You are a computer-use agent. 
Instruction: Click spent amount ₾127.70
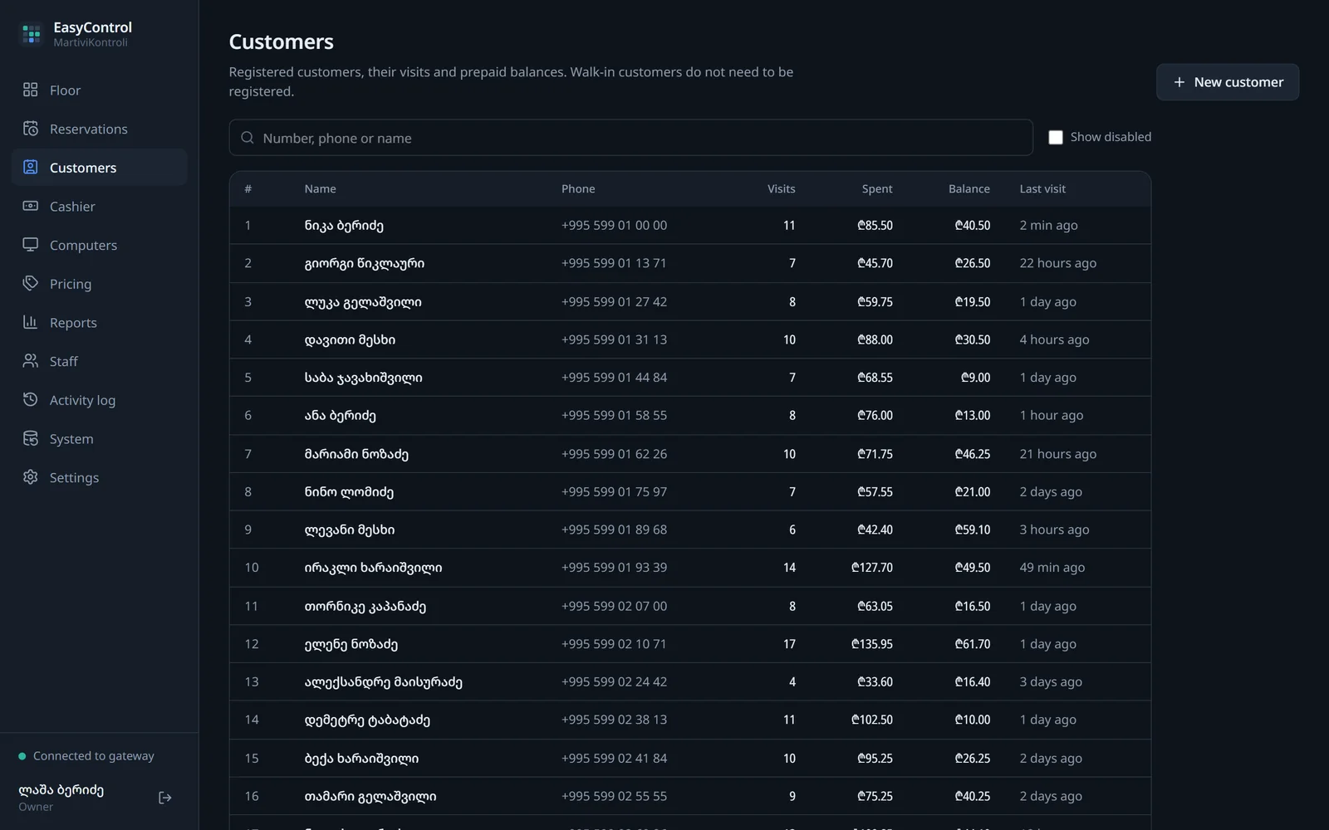coord(872,568)
